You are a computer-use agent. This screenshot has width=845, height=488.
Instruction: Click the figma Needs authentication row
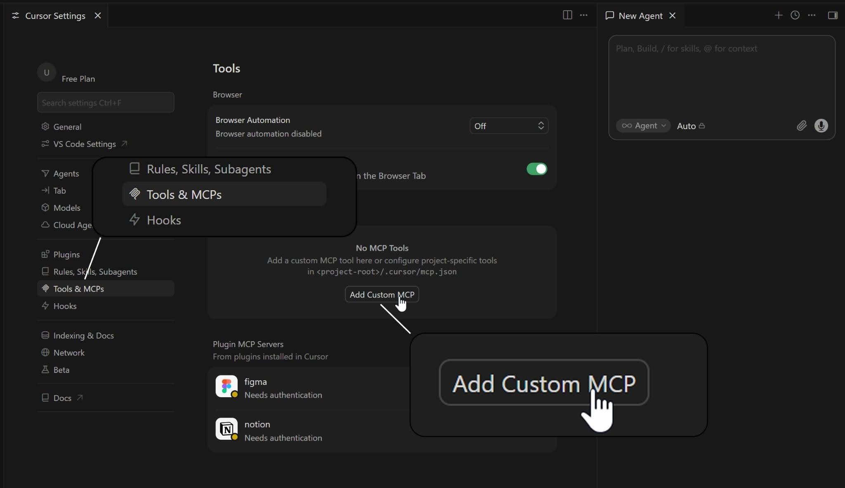point(312,388)
